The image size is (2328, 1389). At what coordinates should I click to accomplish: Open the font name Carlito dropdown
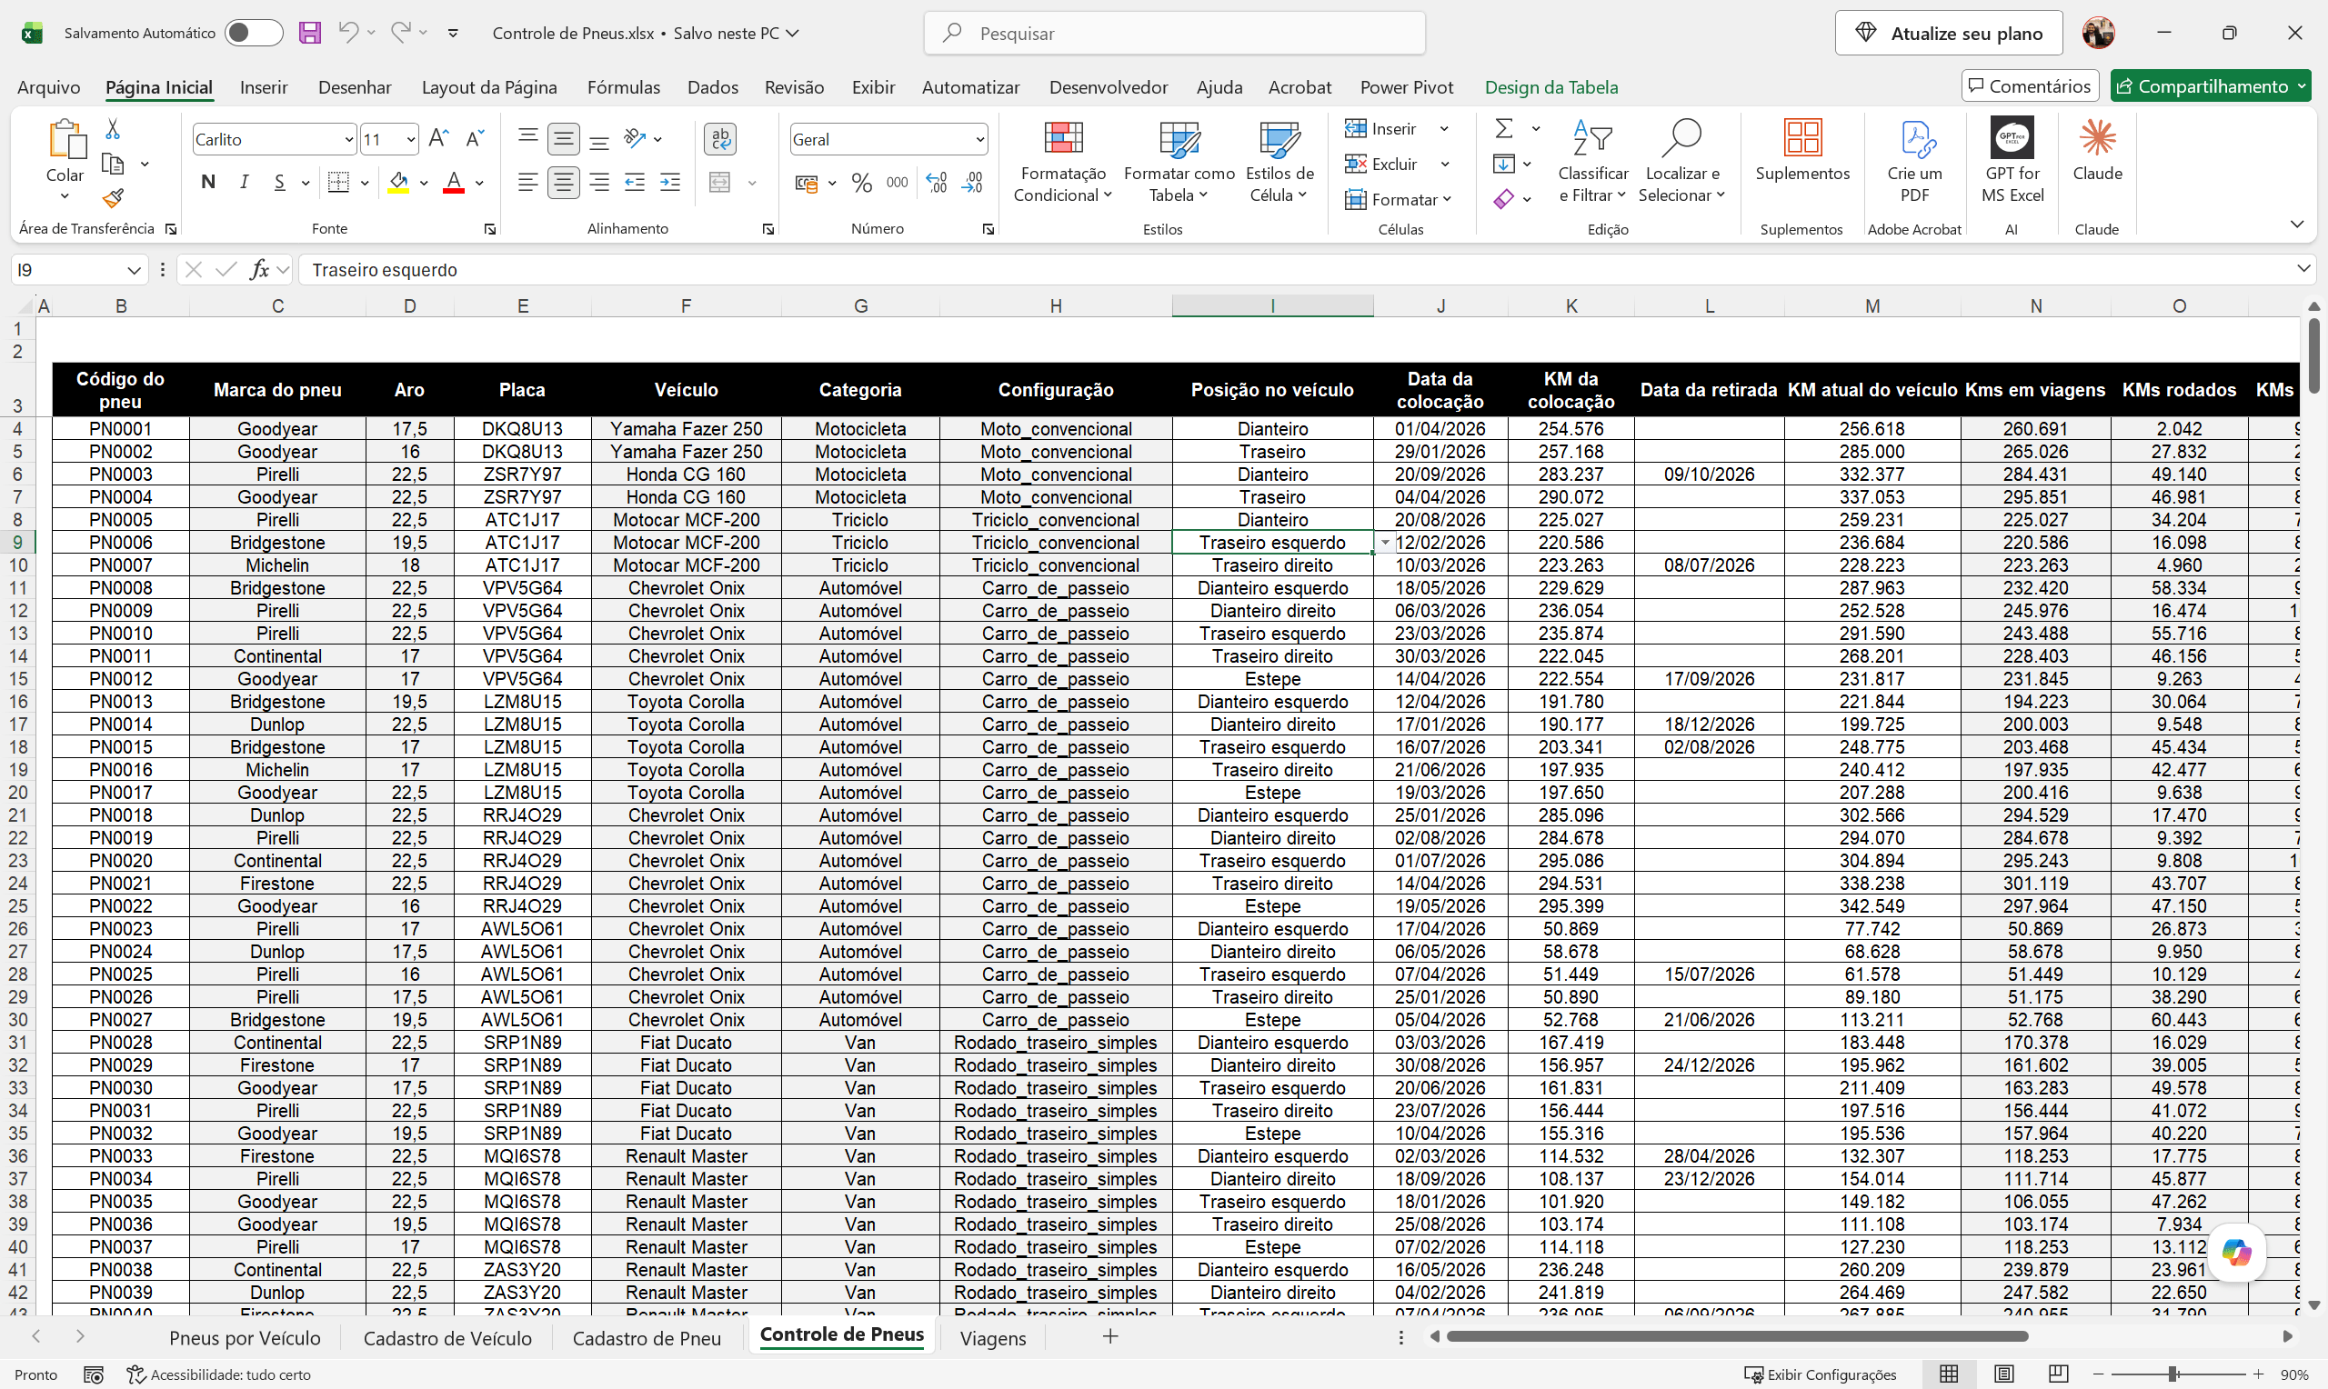[348, 139]
